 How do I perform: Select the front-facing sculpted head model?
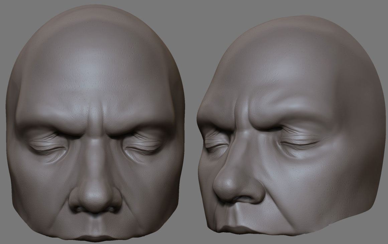[x=95, y=123]
